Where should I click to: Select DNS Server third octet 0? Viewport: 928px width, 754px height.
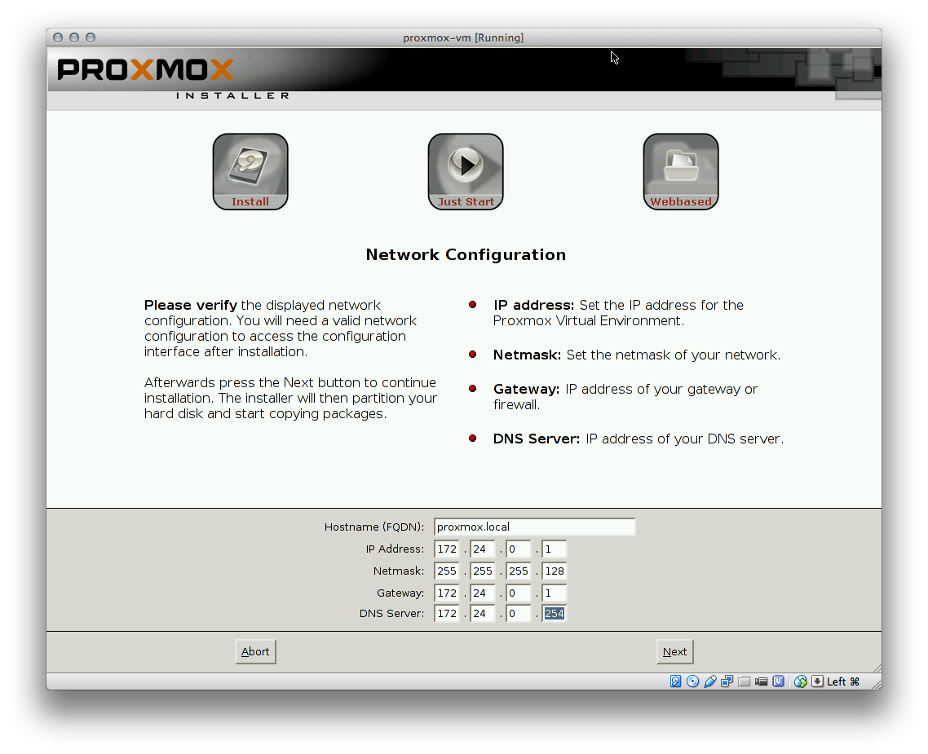(519, 614)
